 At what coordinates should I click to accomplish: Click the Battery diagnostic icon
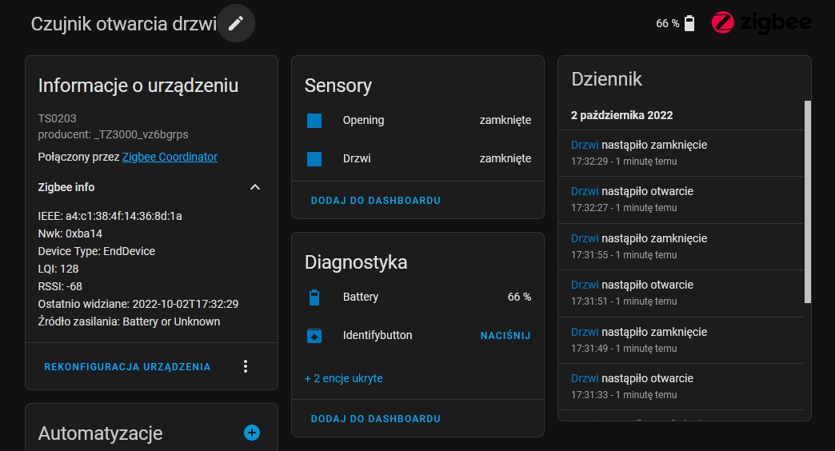[314, 297]
